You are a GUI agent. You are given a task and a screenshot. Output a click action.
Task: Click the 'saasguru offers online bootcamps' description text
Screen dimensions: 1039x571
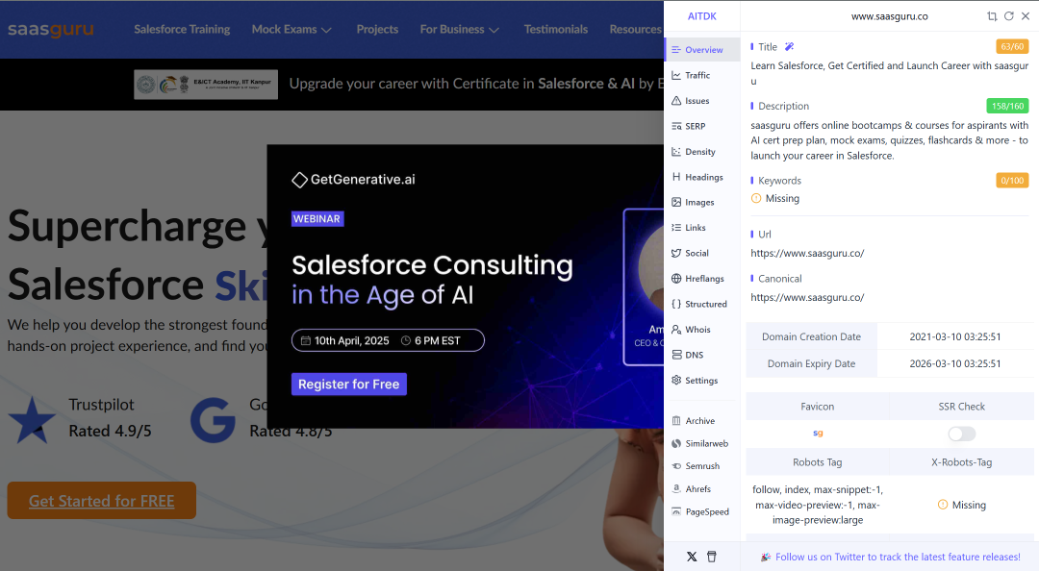pos(889,140)
